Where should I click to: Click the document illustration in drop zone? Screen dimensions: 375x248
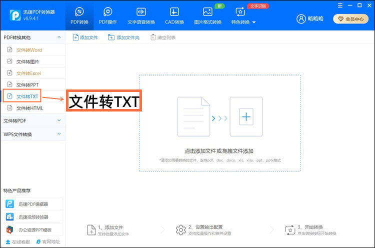pyautogui.click(x=193, y=116)
